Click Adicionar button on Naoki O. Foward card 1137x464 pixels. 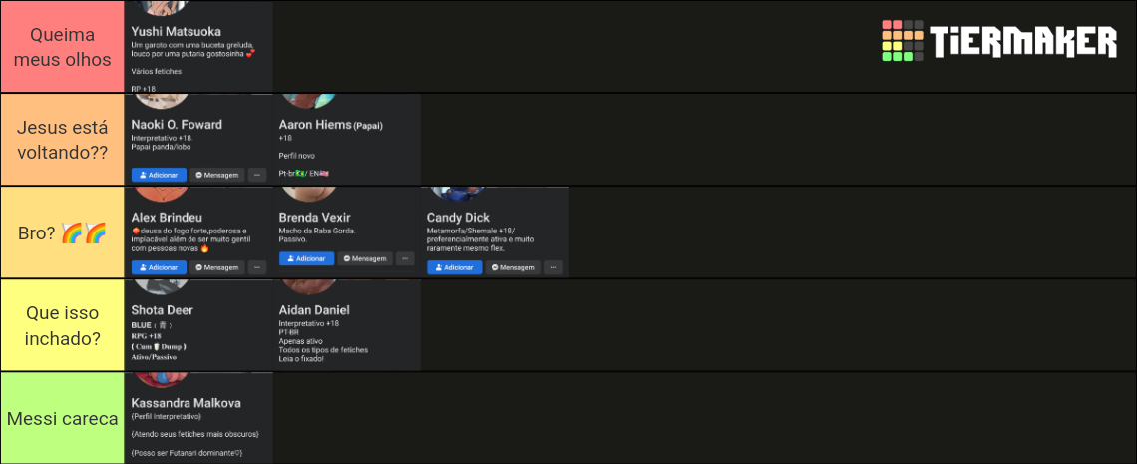(159, 175)
